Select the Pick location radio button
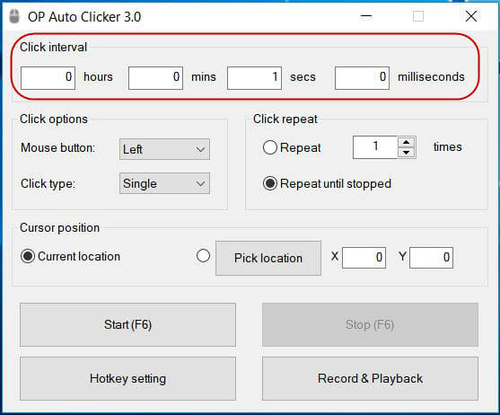 [203, 256]
